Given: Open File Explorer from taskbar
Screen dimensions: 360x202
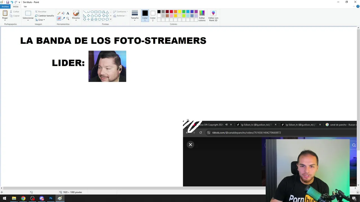Looking at the screenshot, I should pyautogui.click(x=14, y=198).
